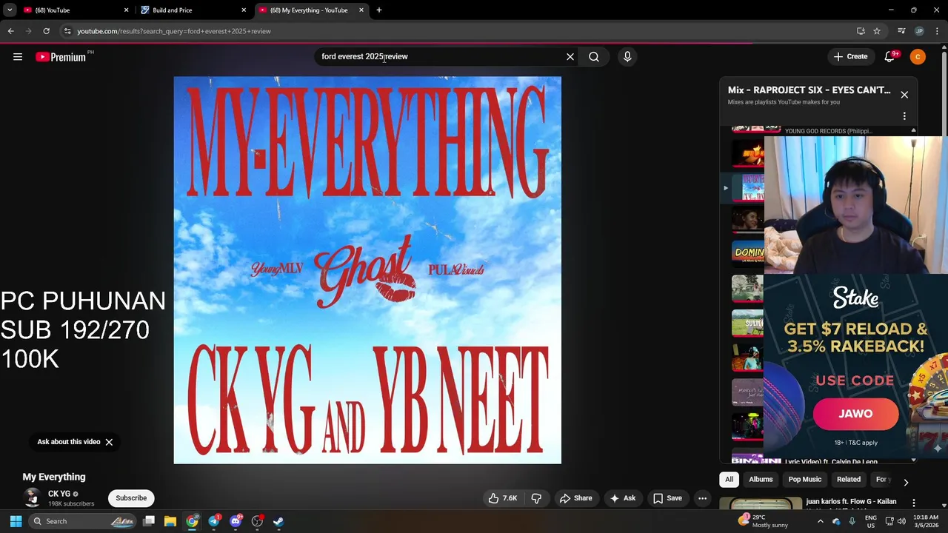Select the Albums filter chip
Viewport: 948px width, 533px height.
tap(761, 479)
